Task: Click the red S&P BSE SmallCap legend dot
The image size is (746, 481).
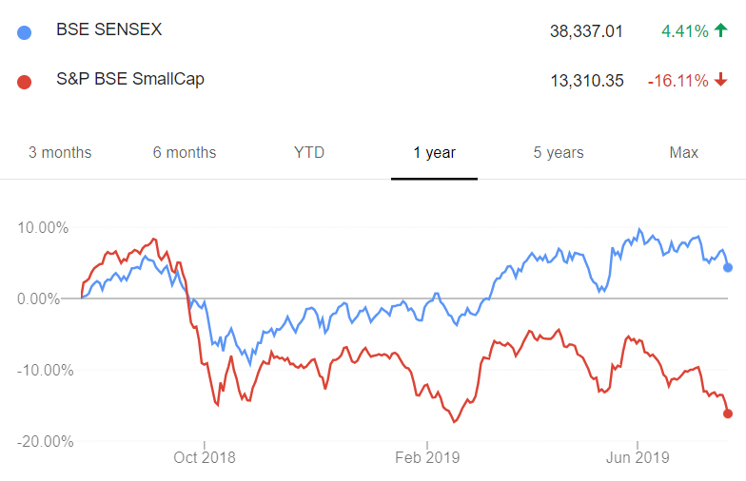Action: point(25,82)
